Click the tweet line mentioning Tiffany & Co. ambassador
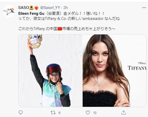This screenshot has height=117, width=148. (x=69, y=19)
